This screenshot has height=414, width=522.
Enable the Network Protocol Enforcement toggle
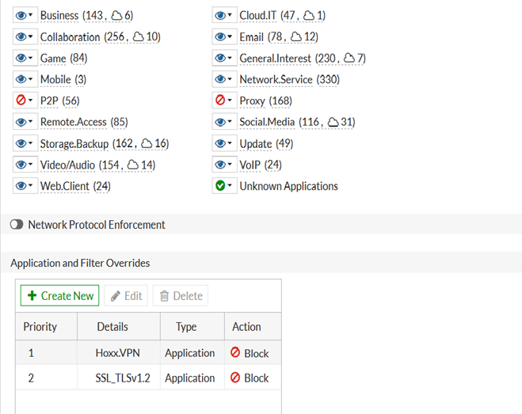pyautogui.click(x=16, y=225)
